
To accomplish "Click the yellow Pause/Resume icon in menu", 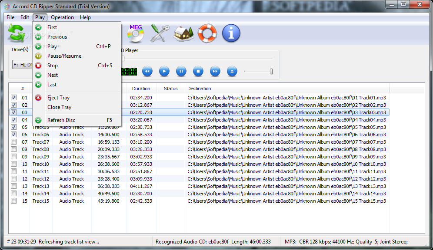I will pos(38,56).
